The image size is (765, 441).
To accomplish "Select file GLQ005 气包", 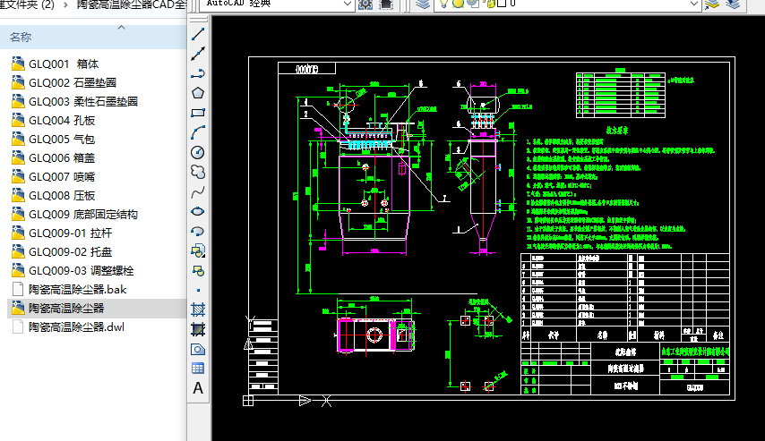I will pyautogui.click(x=62, y=140).
